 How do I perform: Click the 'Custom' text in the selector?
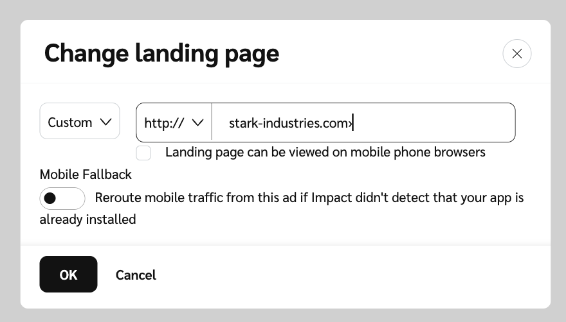pos(69,123)
